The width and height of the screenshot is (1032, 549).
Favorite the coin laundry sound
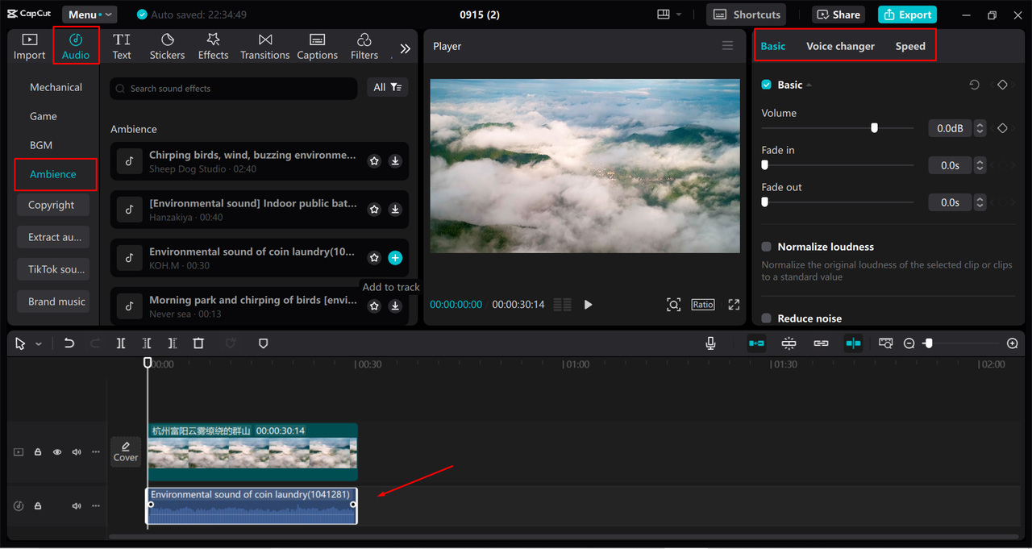(x=374, y=258)
